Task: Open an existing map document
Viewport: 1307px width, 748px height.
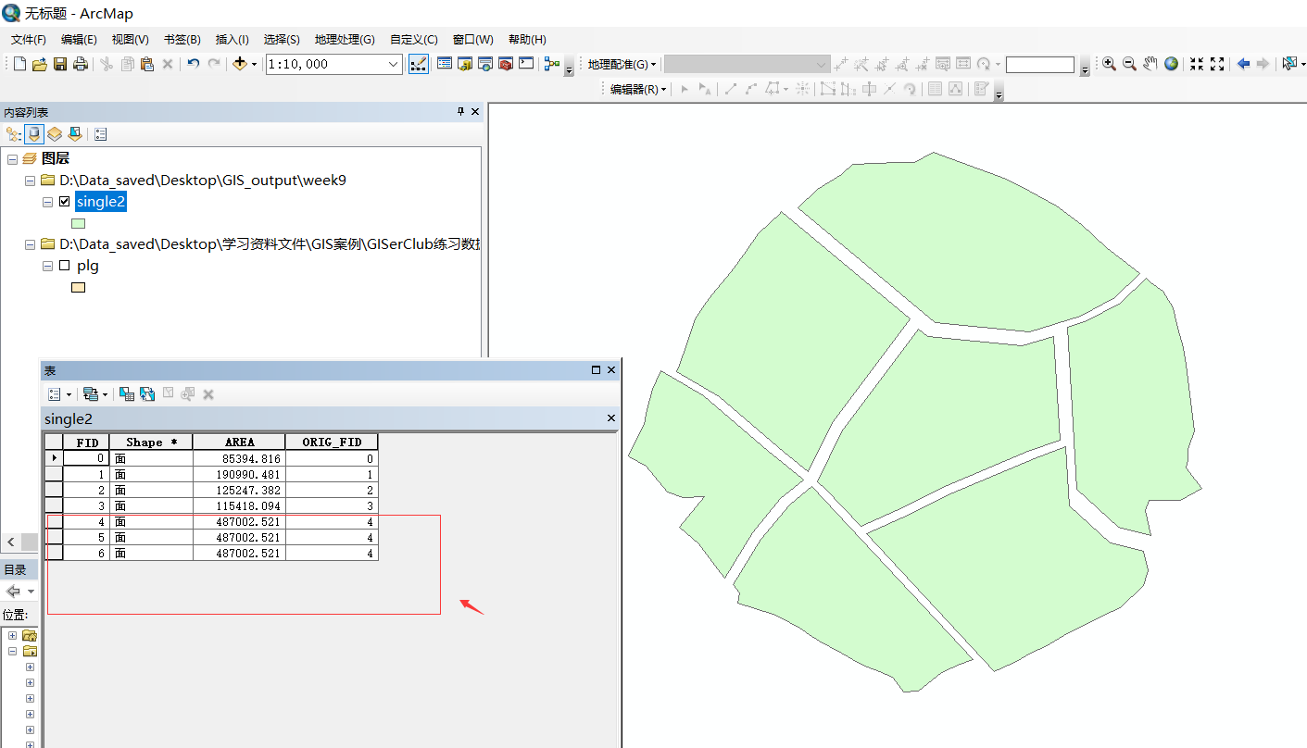Action: [x=40, y=64]
